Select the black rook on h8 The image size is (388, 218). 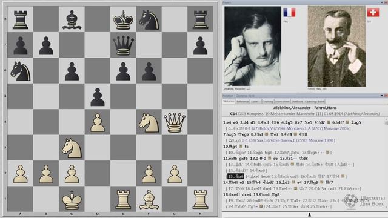[x=200, y=20]
